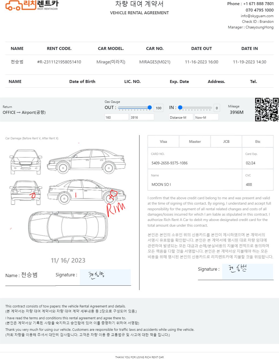Select the top-row side view sedan diagram
The width and height of the screenshot is (279, 359).
pyautogui.click(x=86, y=161)
